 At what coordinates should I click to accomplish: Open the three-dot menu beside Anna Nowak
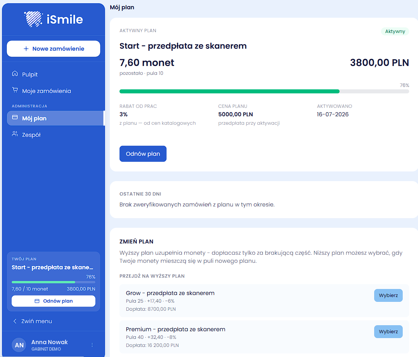(x=92, y=345)
